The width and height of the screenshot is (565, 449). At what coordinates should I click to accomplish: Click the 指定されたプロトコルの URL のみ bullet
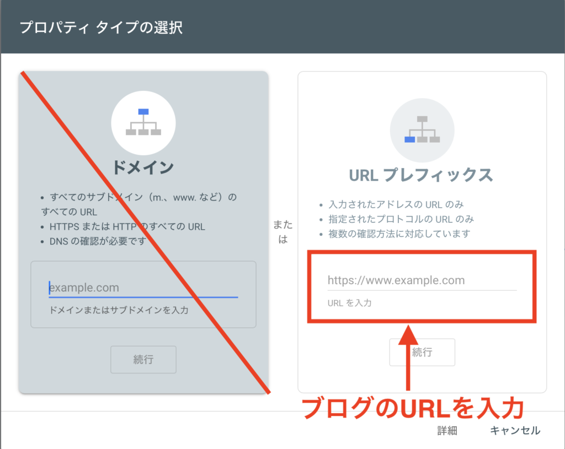point(401,219)
